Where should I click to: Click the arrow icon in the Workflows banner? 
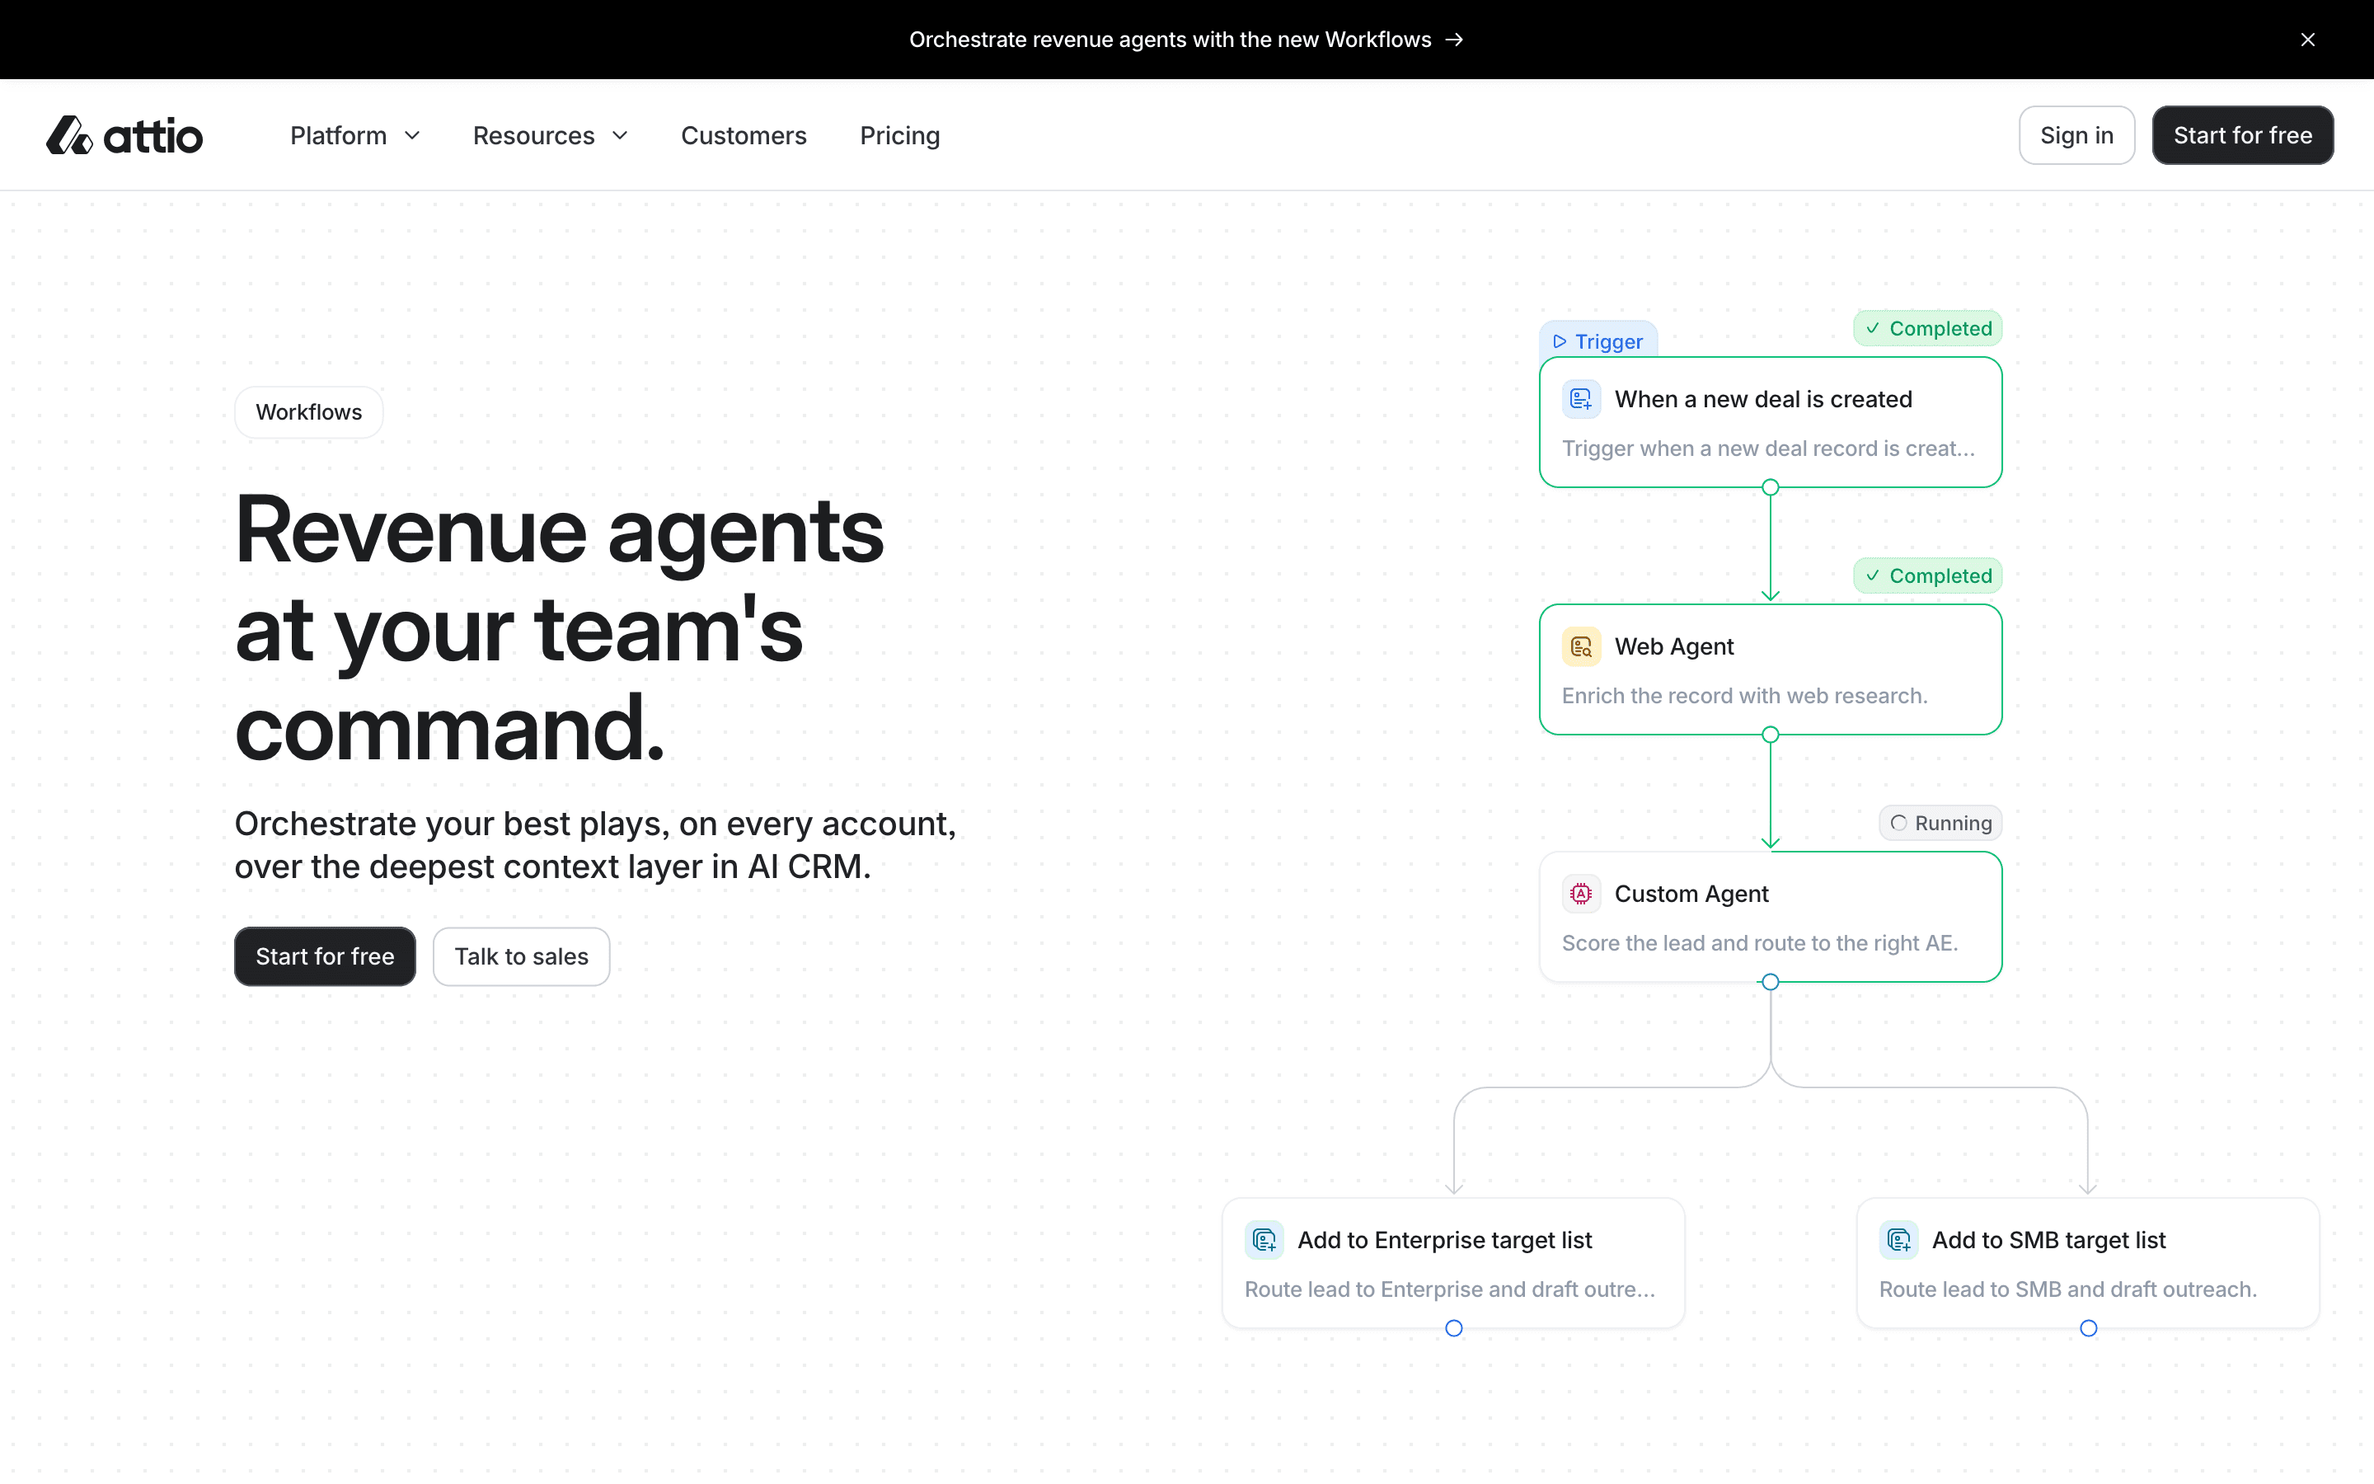click(x=1455, y=40)
